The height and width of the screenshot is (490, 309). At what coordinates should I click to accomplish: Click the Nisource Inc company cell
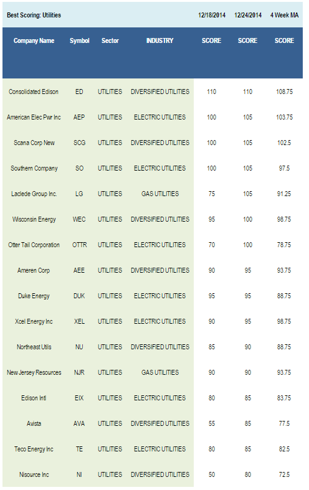[x=34, y=474]
